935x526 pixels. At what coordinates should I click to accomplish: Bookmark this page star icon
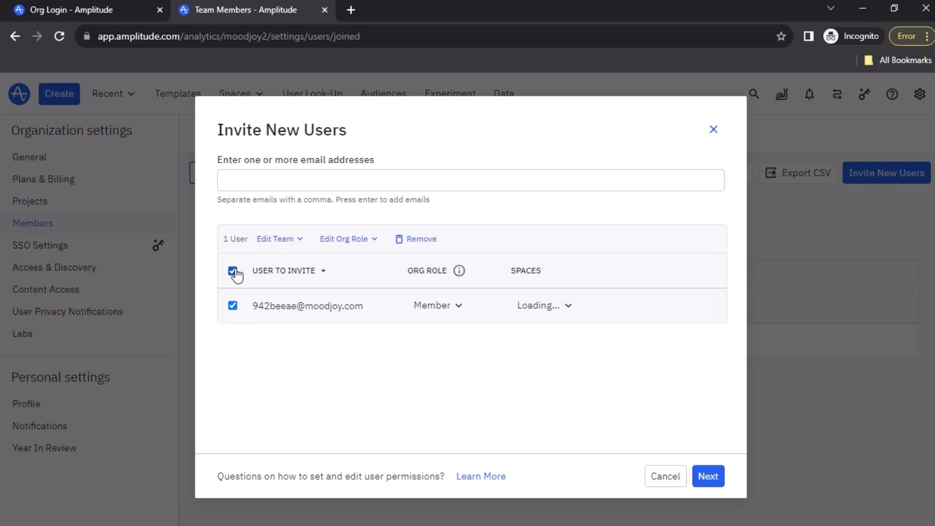pyautogui.click(x=781, y=36)
